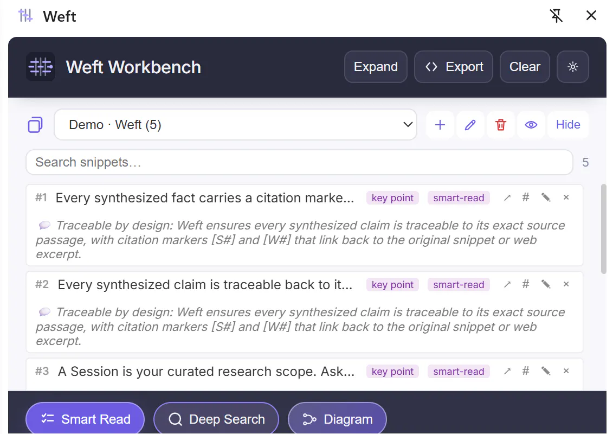Image resolution: width=613 pixels, height=434 pixels.
Task: Open the Demo · Weft (5) session dropdown
Action: [235, 125]
